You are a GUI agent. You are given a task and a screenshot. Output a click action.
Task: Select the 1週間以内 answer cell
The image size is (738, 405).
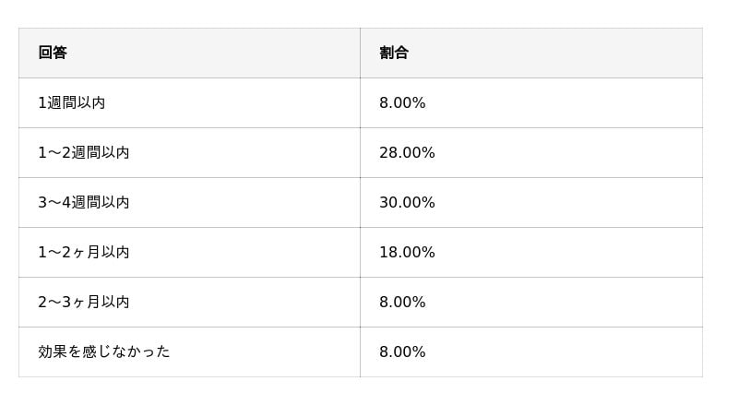coord(72,103)
